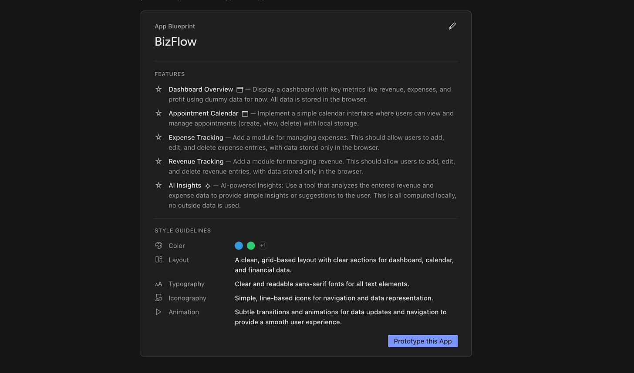Click the Iconography shapes icon
The image size is (634, 373).
[158, 298]
